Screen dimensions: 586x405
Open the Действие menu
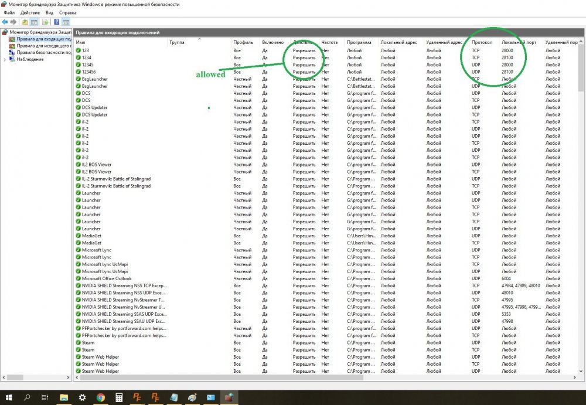(30, 12)
